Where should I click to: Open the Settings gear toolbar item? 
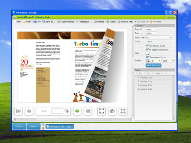tap(99, 22)
